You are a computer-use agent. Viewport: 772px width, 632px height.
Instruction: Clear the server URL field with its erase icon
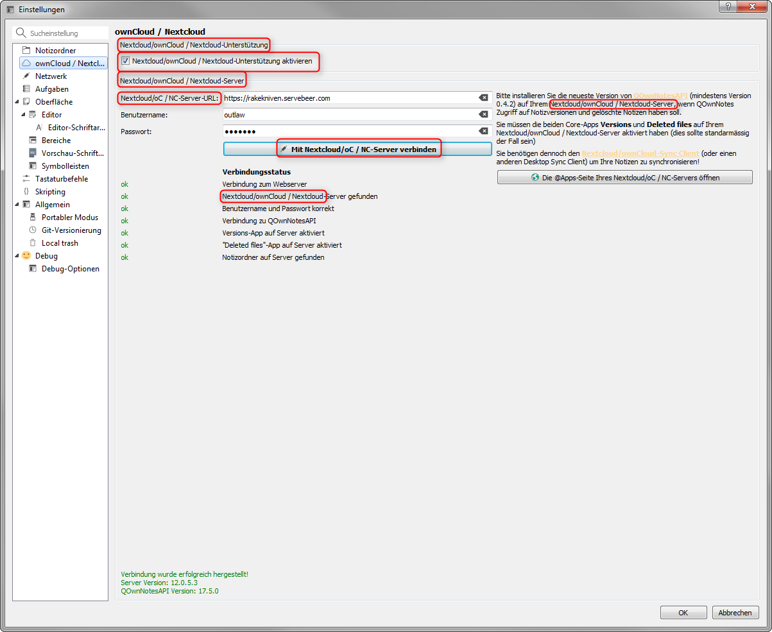[x=483, y=98]
